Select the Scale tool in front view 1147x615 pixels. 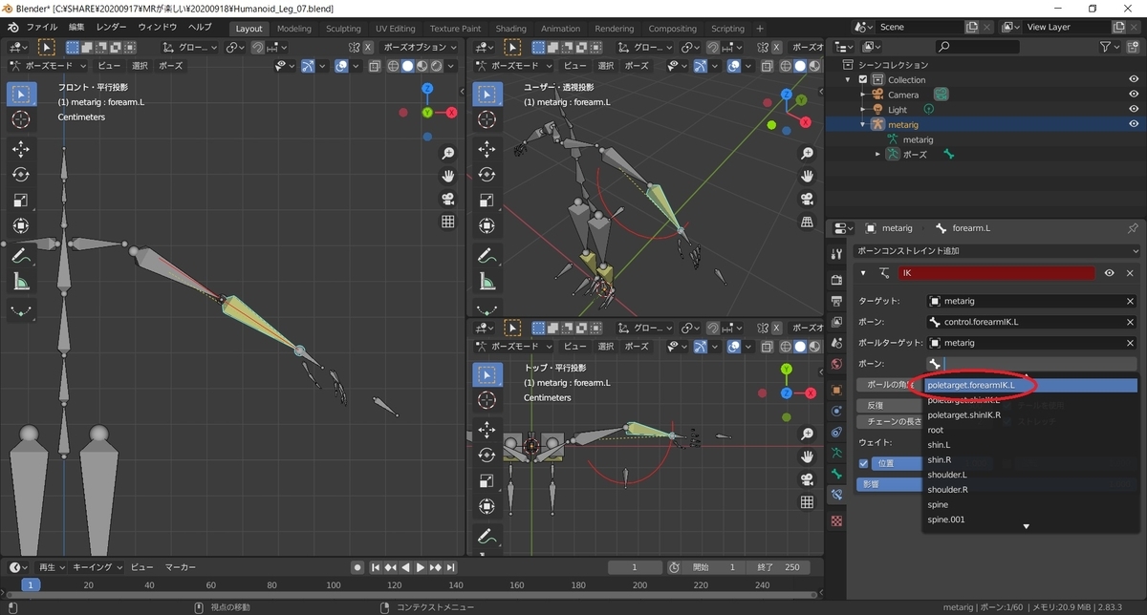[x=21, y=201]
